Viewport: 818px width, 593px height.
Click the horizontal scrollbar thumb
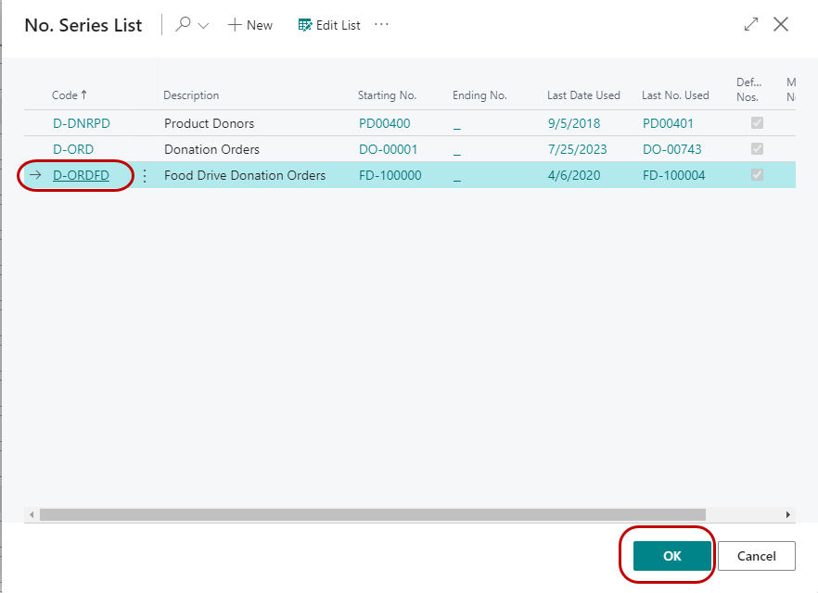(x=371, y=514)
